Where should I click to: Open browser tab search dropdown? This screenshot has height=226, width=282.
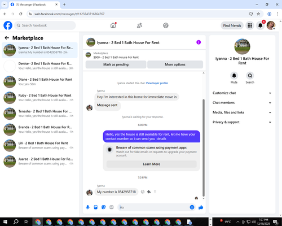(x=5, y=5)
